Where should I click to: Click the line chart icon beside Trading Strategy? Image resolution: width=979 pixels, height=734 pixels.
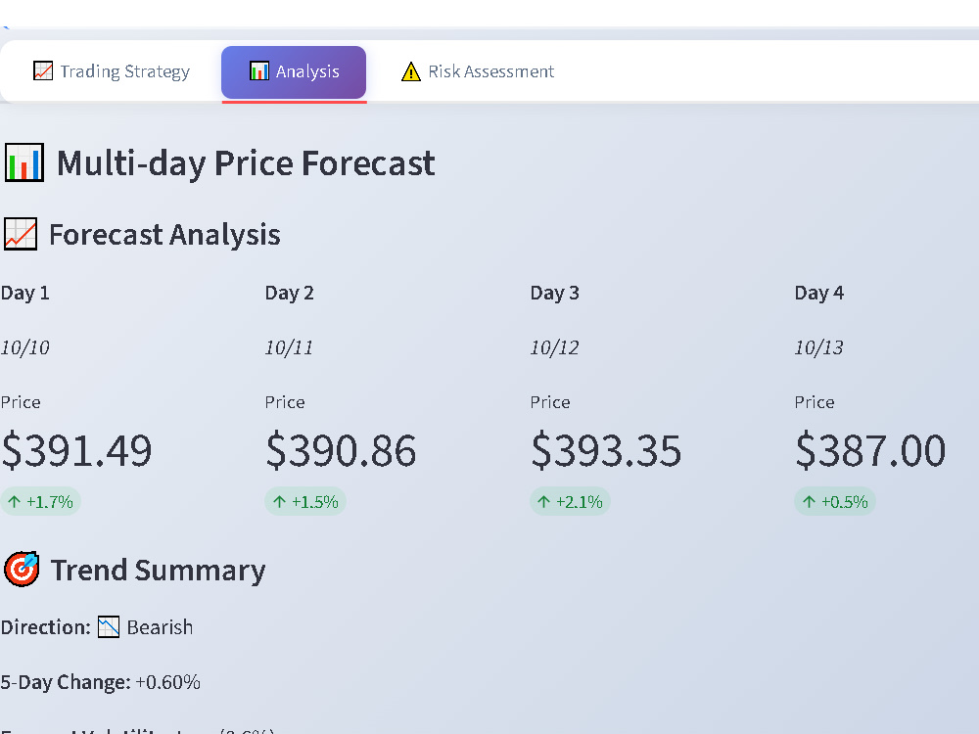pyautogui.click(x=43, y=71)
